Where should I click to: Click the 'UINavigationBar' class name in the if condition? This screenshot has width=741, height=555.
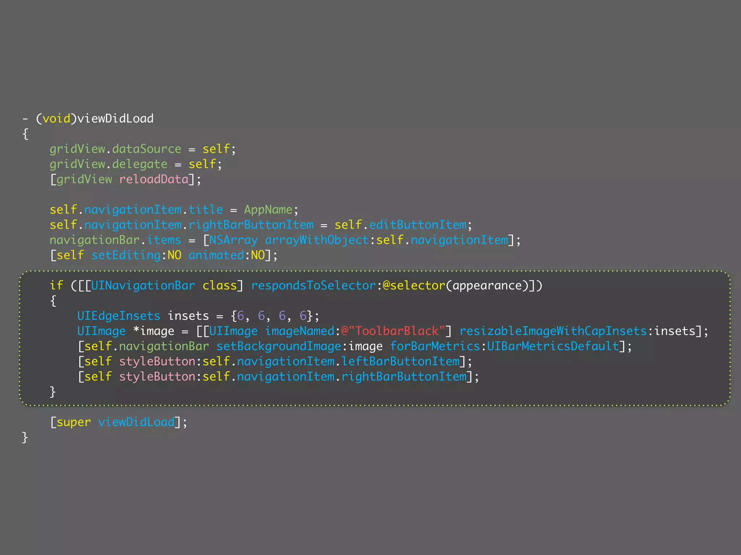click(x=143, y=285)
